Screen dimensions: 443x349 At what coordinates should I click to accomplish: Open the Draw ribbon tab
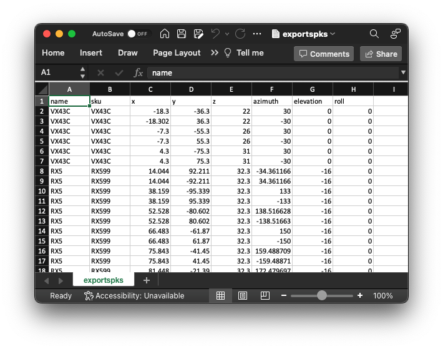pos(127,53)
